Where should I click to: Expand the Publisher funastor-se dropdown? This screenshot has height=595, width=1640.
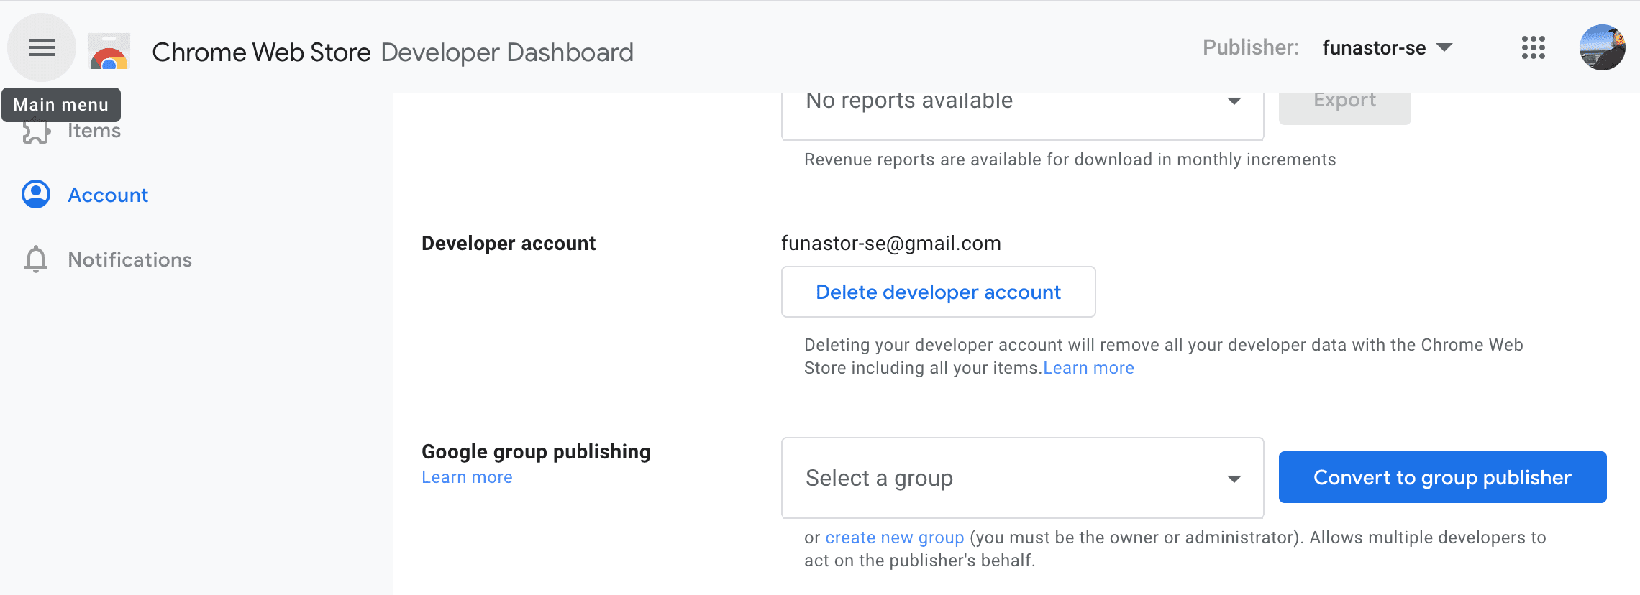coord(1387,47)
